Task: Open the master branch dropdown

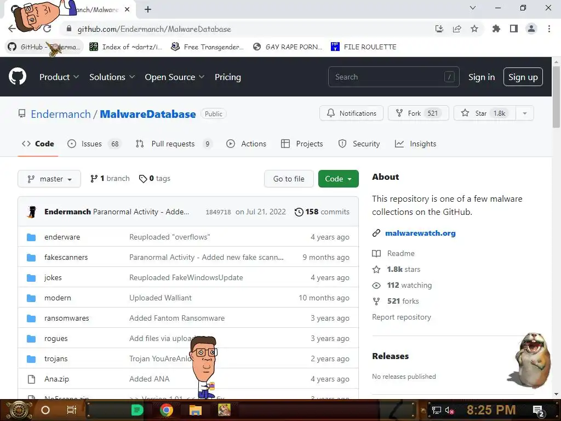Action: 49,179
